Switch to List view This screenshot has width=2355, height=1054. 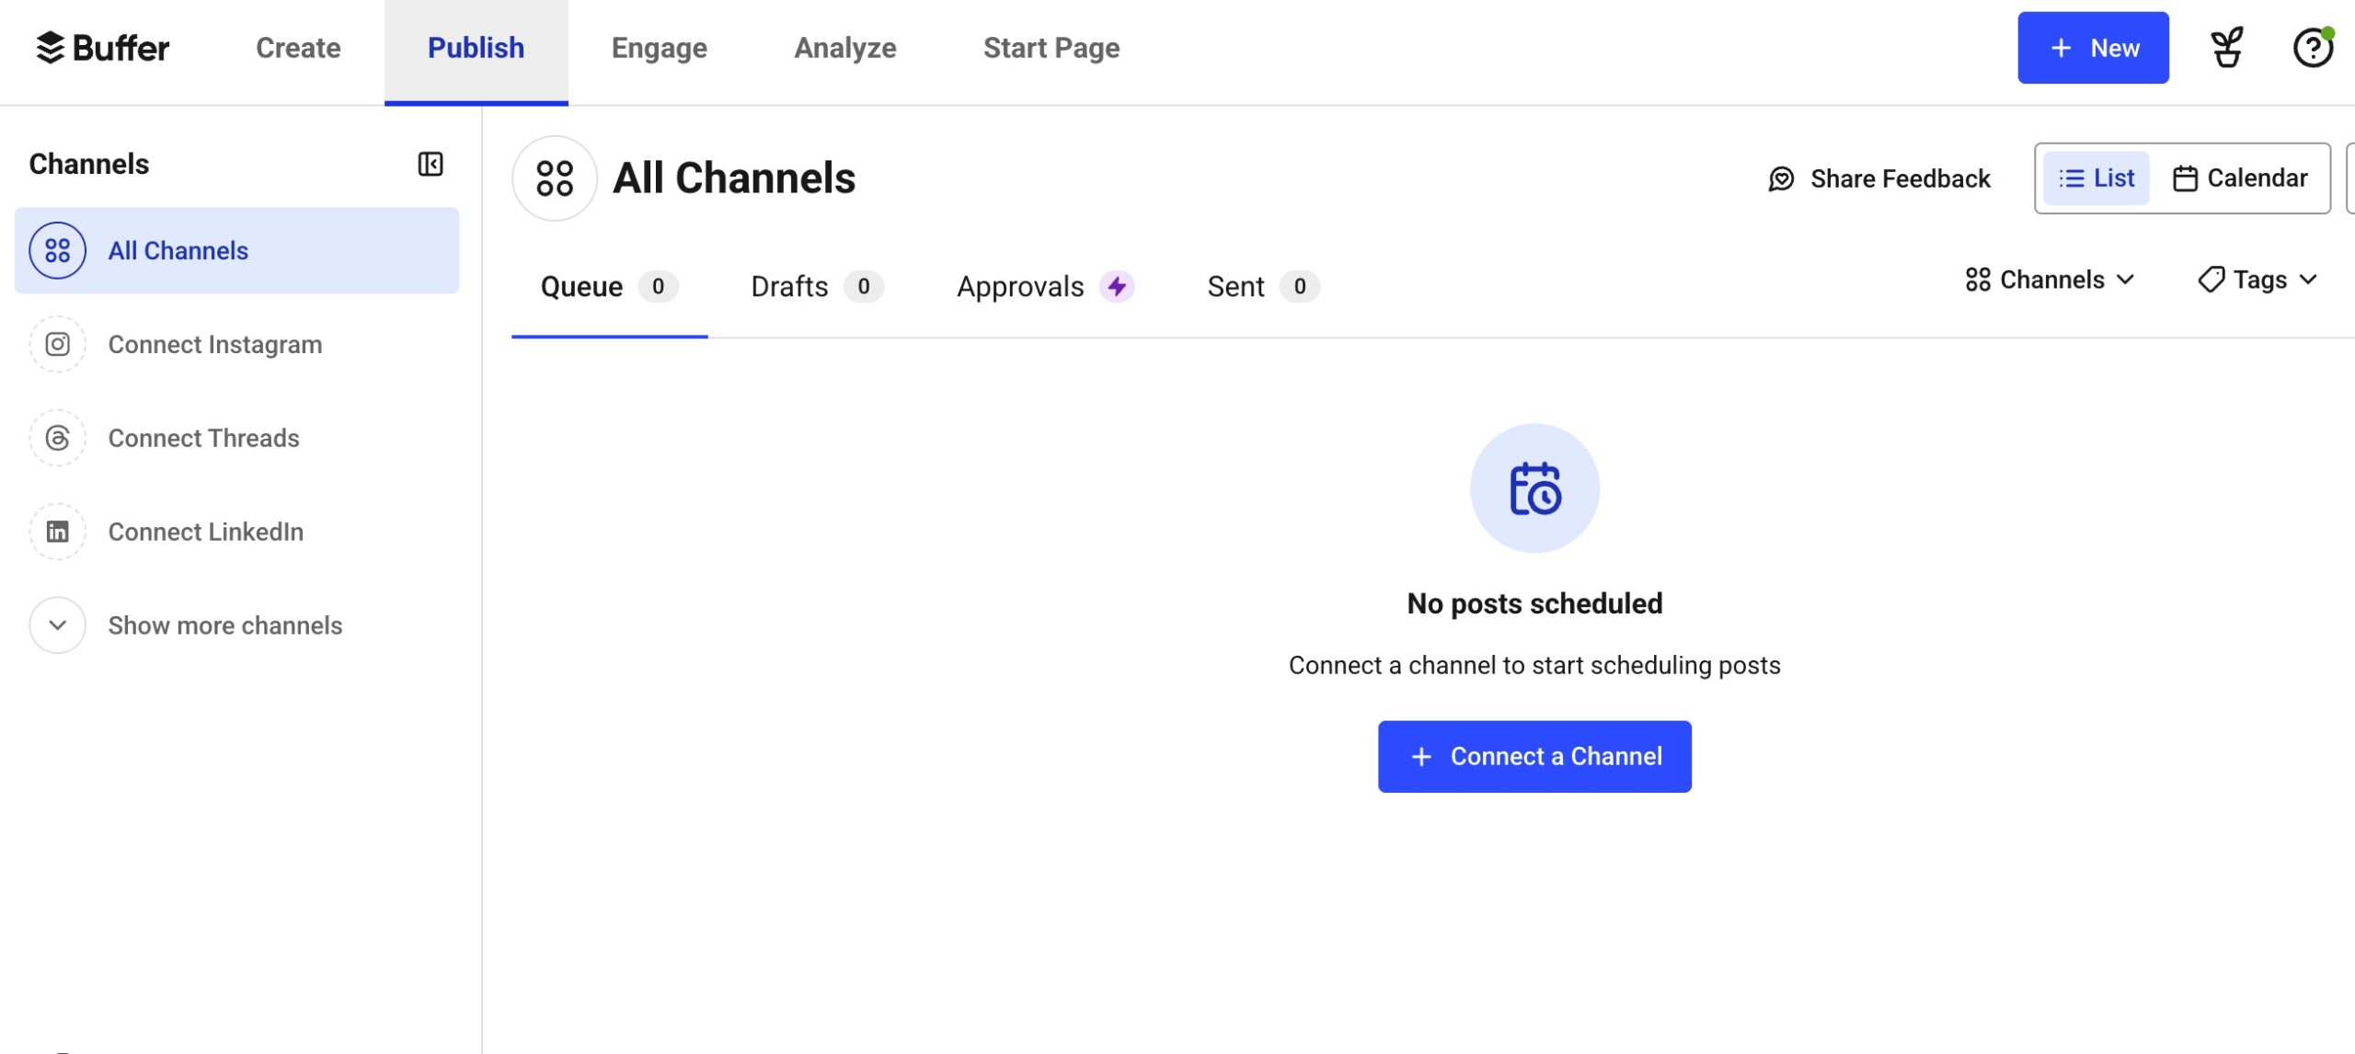point(2097,178)
